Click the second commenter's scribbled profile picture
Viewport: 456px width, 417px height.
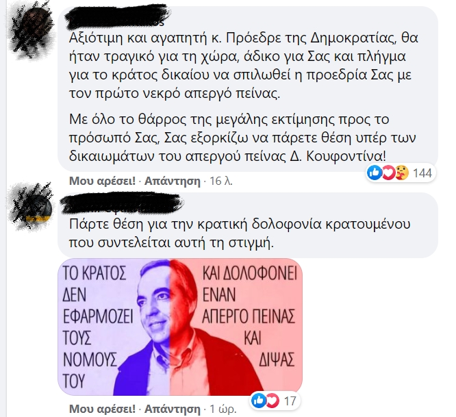coord(32,207)
